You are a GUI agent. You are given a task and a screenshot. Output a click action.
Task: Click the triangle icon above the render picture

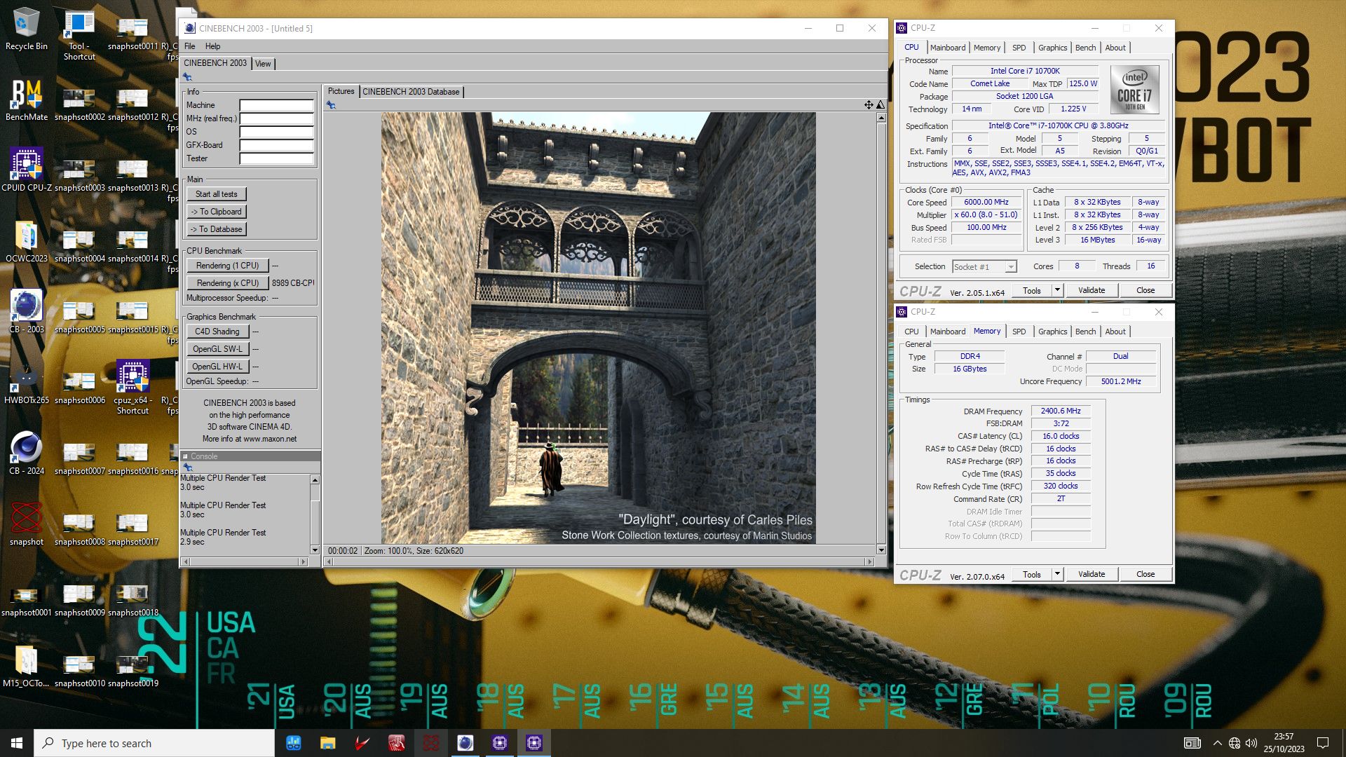881,105
